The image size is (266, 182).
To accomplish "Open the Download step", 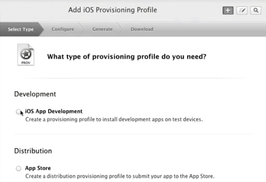I will coord(142,29).
